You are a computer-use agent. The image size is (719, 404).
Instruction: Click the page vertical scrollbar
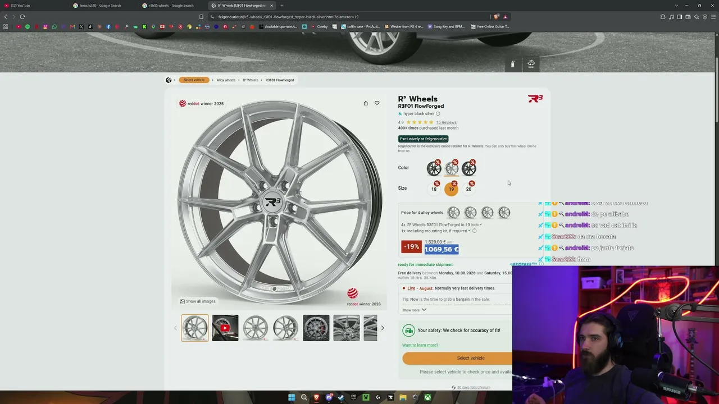coord(716,90)
